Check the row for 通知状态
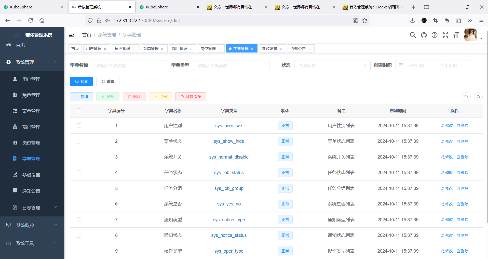This screenshot has height=259, width=488. pos(79,235)
